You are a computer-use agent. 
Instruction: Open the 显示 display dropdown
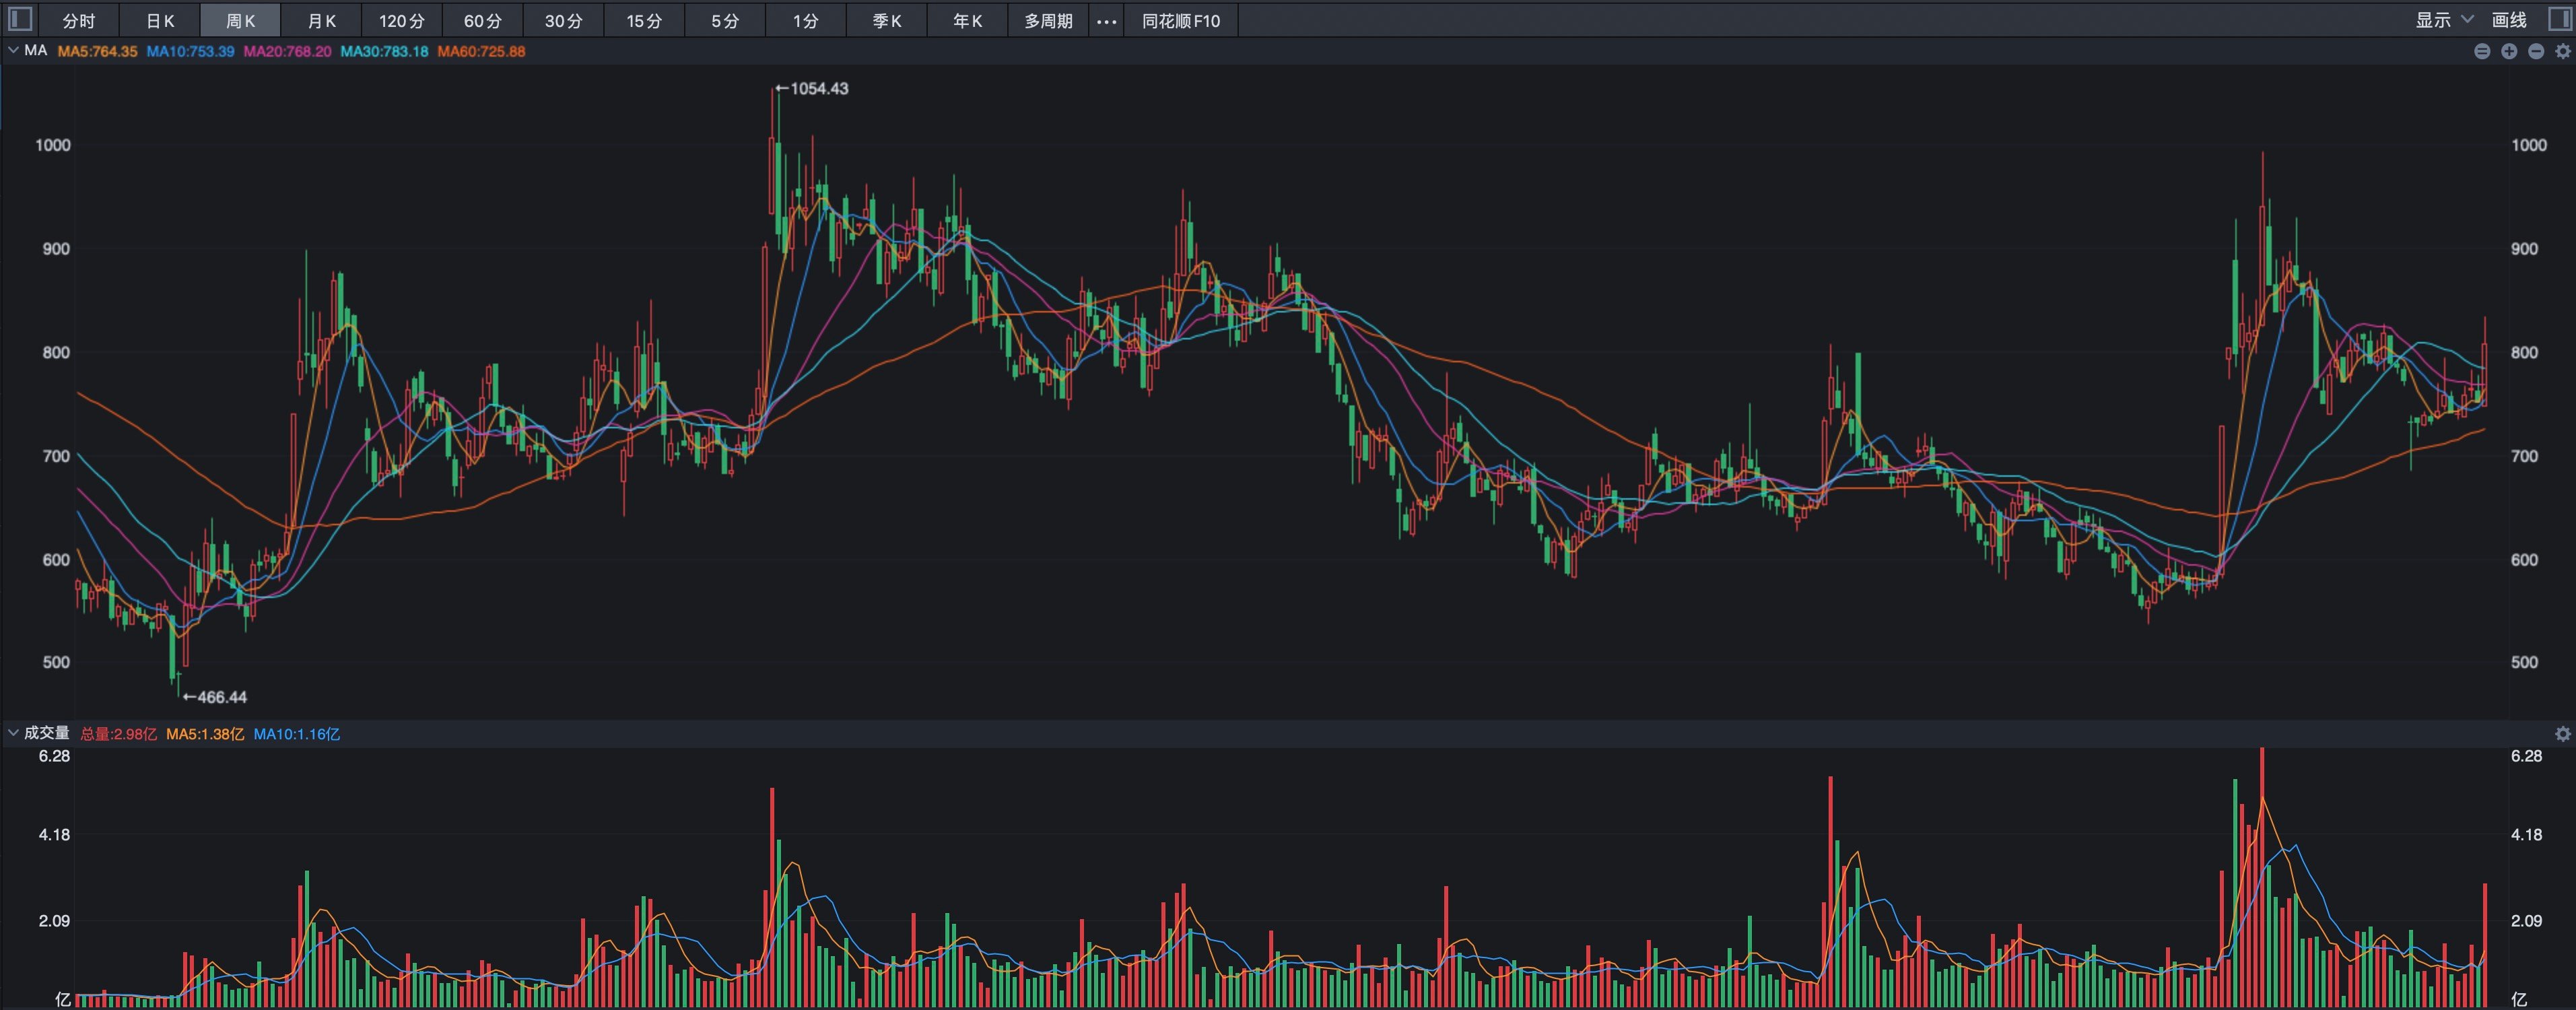click(x=2445, y=20)
